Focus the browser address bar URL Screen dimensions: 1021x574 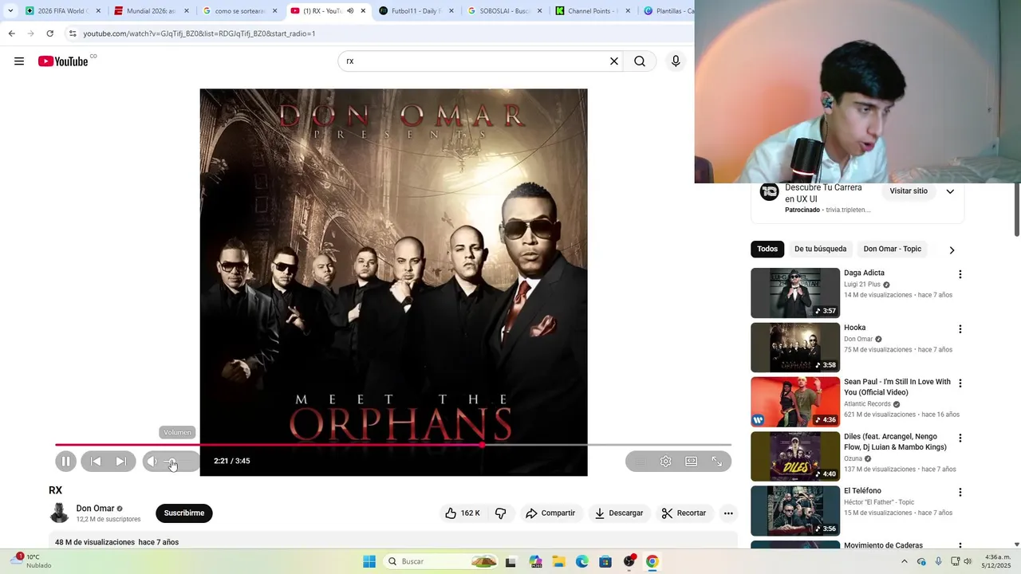pos(199,33)
